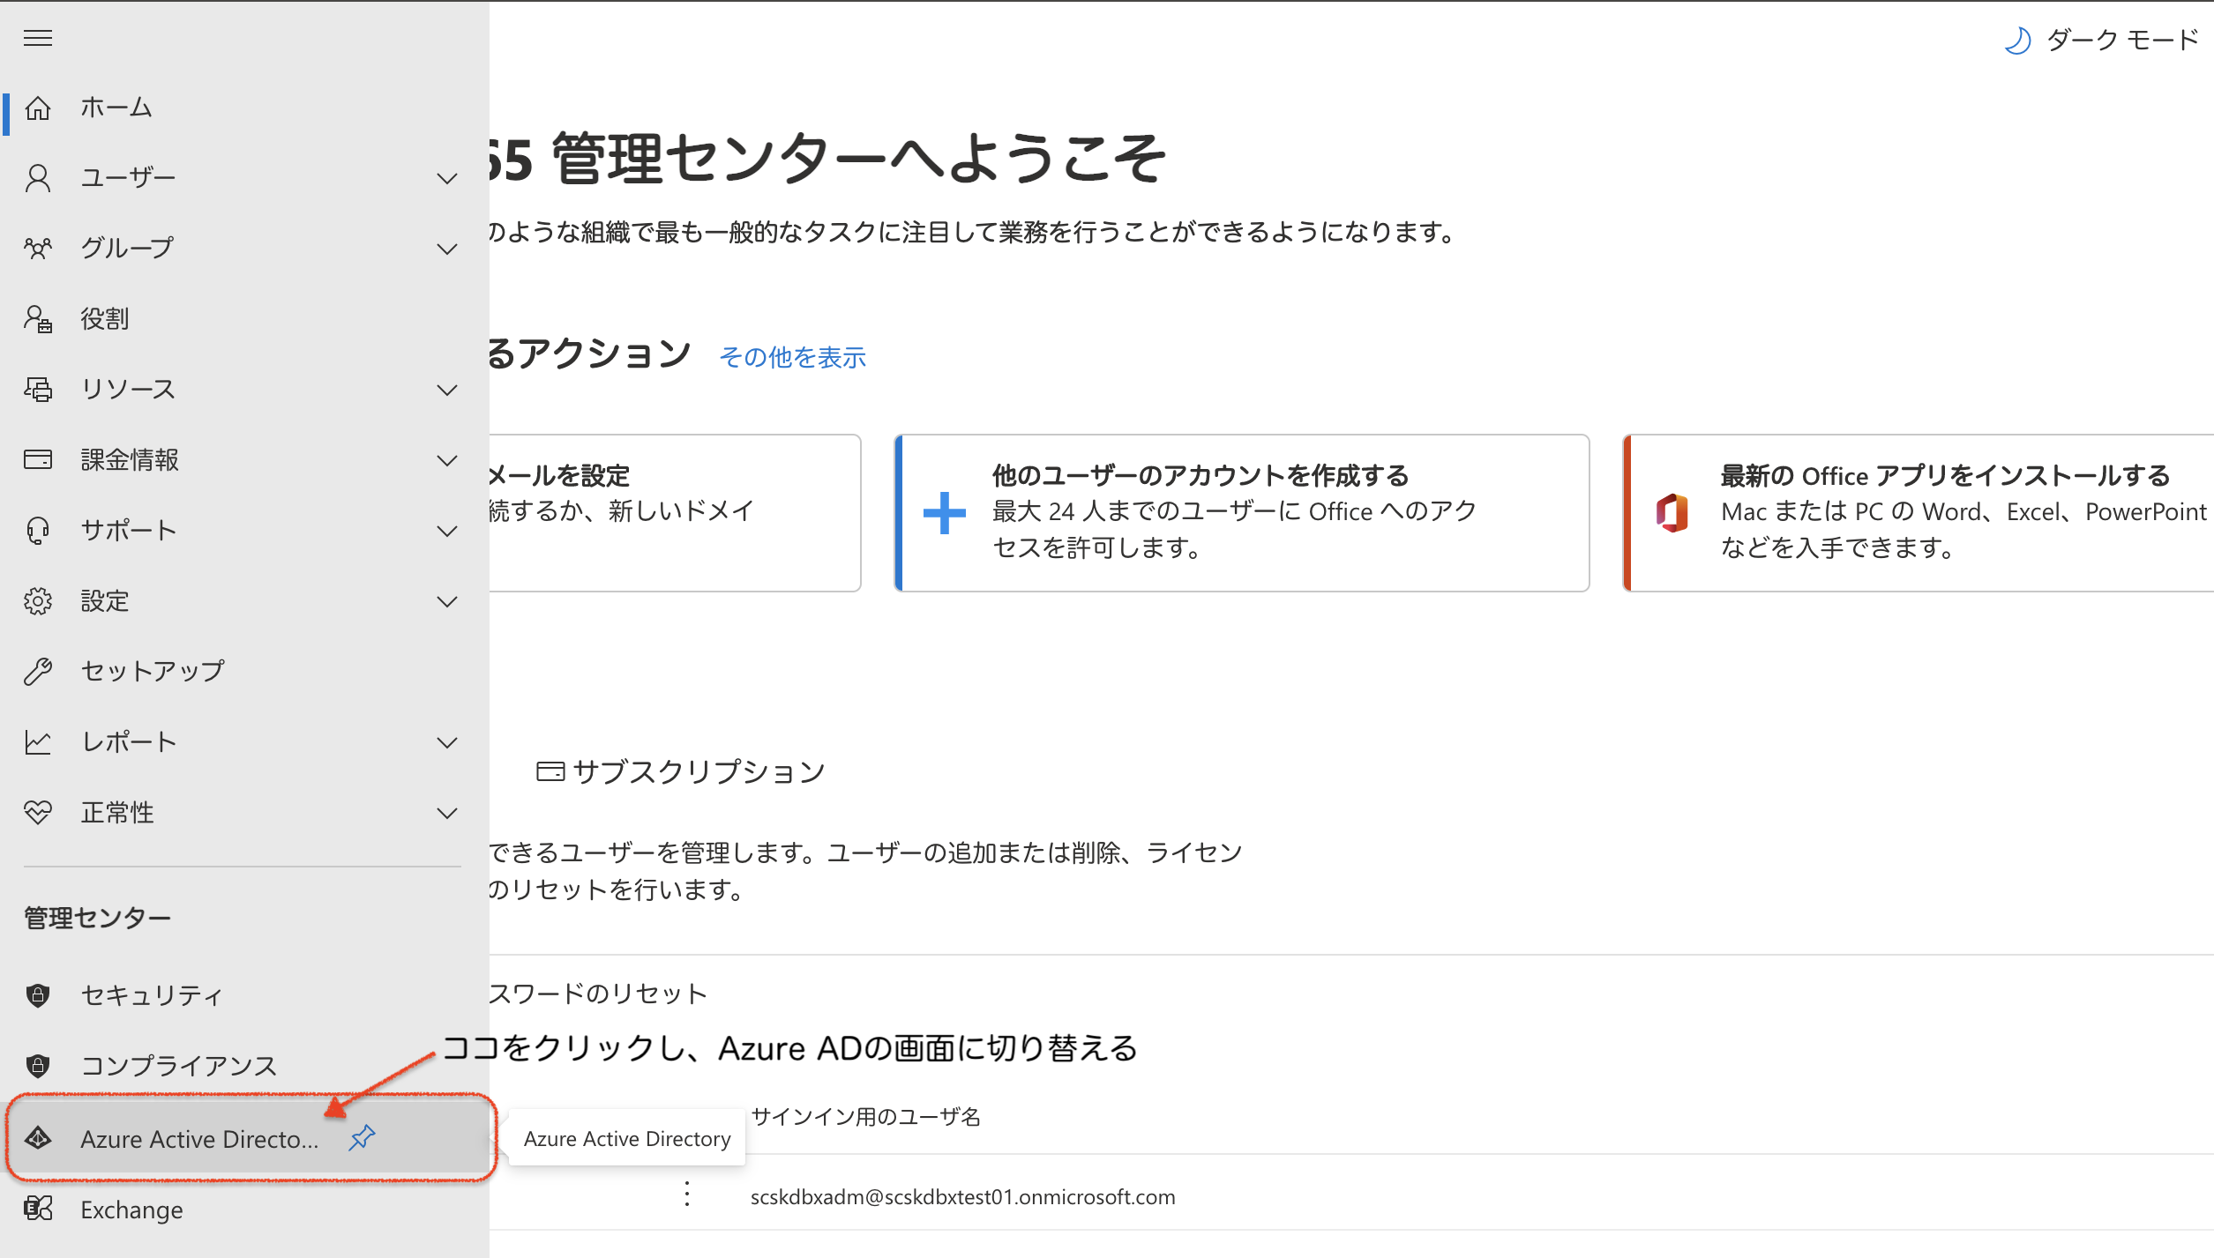Click the その他を表示 link
The height and width of the screenshot is (1258, 2214).
click(792, 357)
